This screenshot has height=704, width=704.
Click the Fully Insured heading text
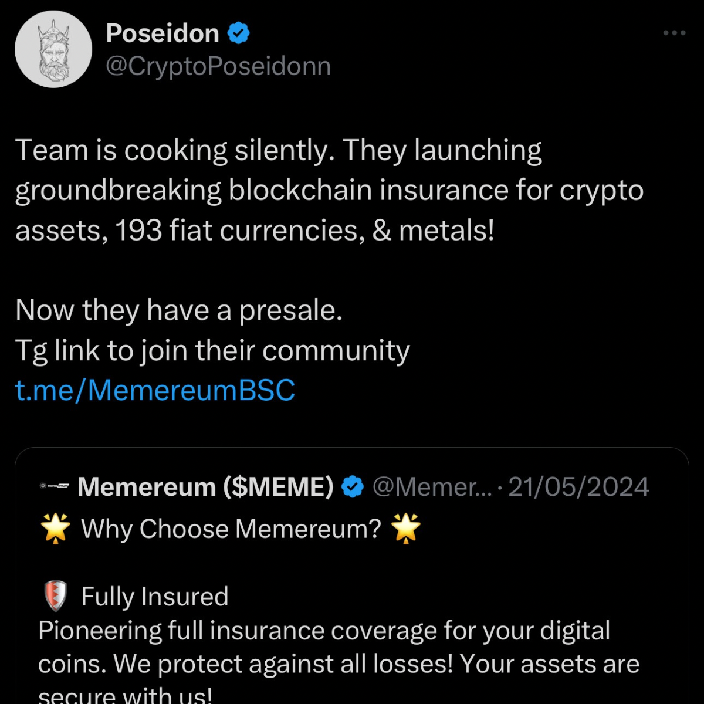[x=155, y=597]
